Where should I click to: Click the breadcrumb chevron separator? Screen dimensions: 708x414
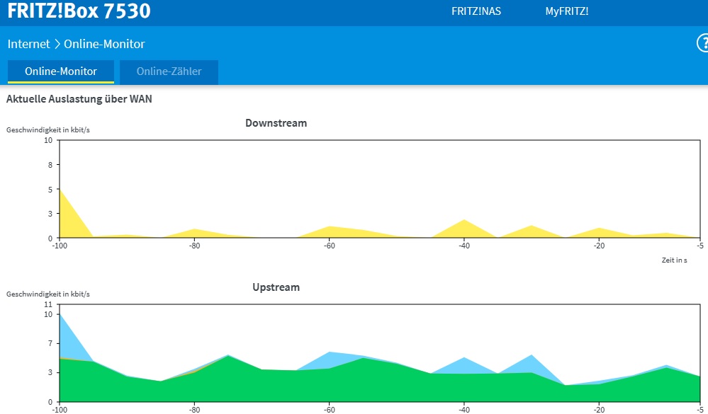[x=57, y=44]
